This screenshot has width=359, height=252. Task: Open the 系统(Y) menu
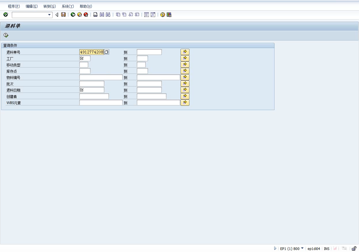(68, 6)
